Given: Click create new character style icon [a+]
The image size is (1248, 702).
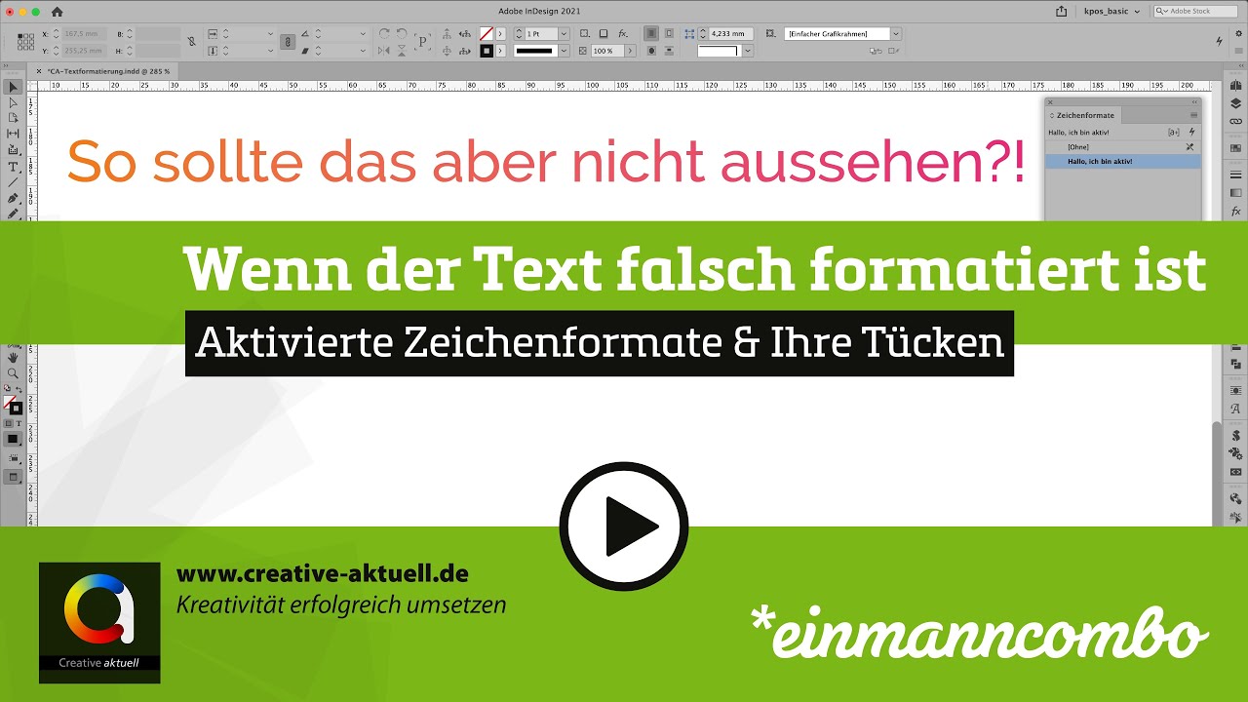Looking at the screenshot, I should pyautogui.click(x=1174, y=132).
